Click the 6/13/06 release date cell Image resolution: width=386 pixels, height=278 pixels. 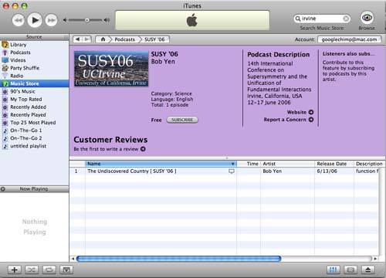(327, 171)
